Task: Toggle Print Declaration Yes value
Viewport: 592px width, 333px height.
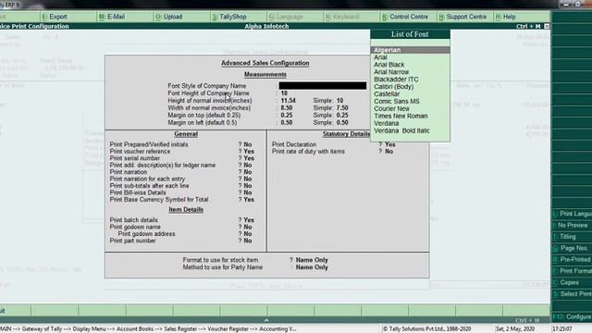Action: point(390,144)
